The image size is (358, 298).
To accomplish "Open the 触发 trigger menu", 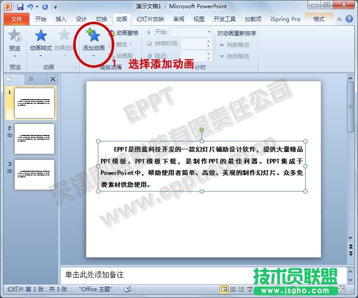I will pyautogui.click(x=121, y=44).
